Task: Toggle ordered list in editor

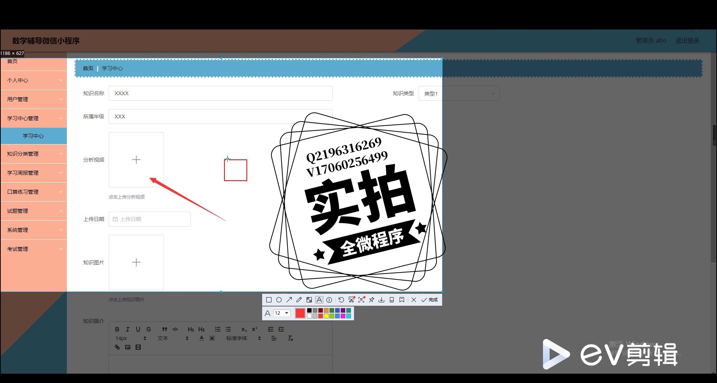Action: 217,329
